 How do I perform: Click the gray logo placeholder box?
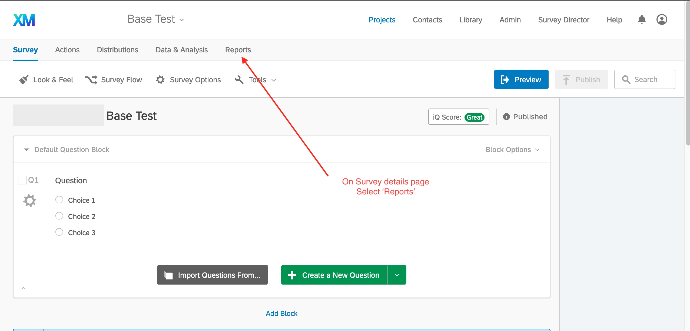pyautogui.click(x=59, y=115)
